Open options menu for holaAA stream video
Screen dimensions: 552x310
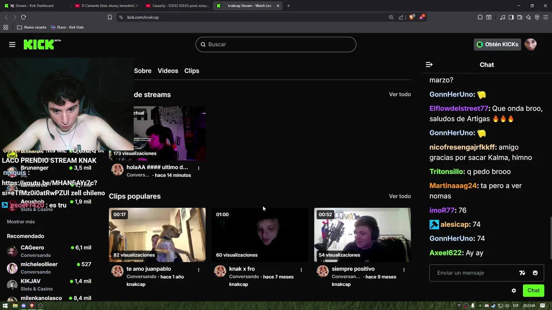coord(198,168)
